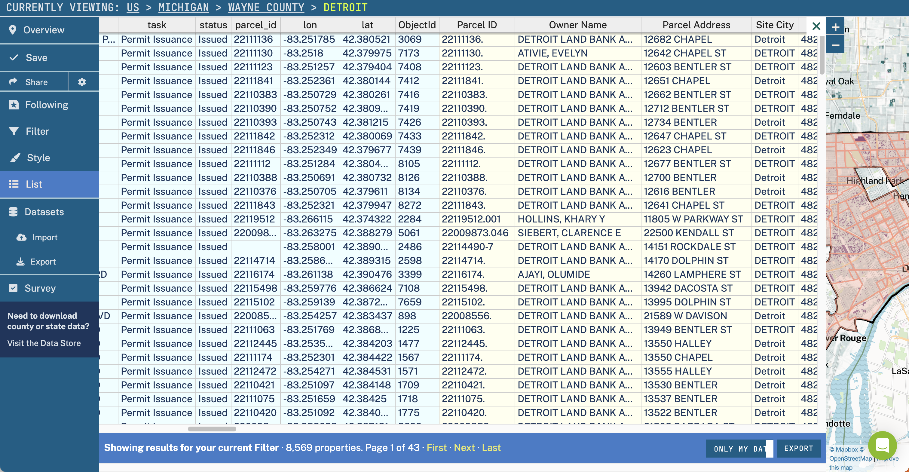The image size is (909, 472).
Task: Select Parcel ID cell 22114490-7
Action: point(477,247)
